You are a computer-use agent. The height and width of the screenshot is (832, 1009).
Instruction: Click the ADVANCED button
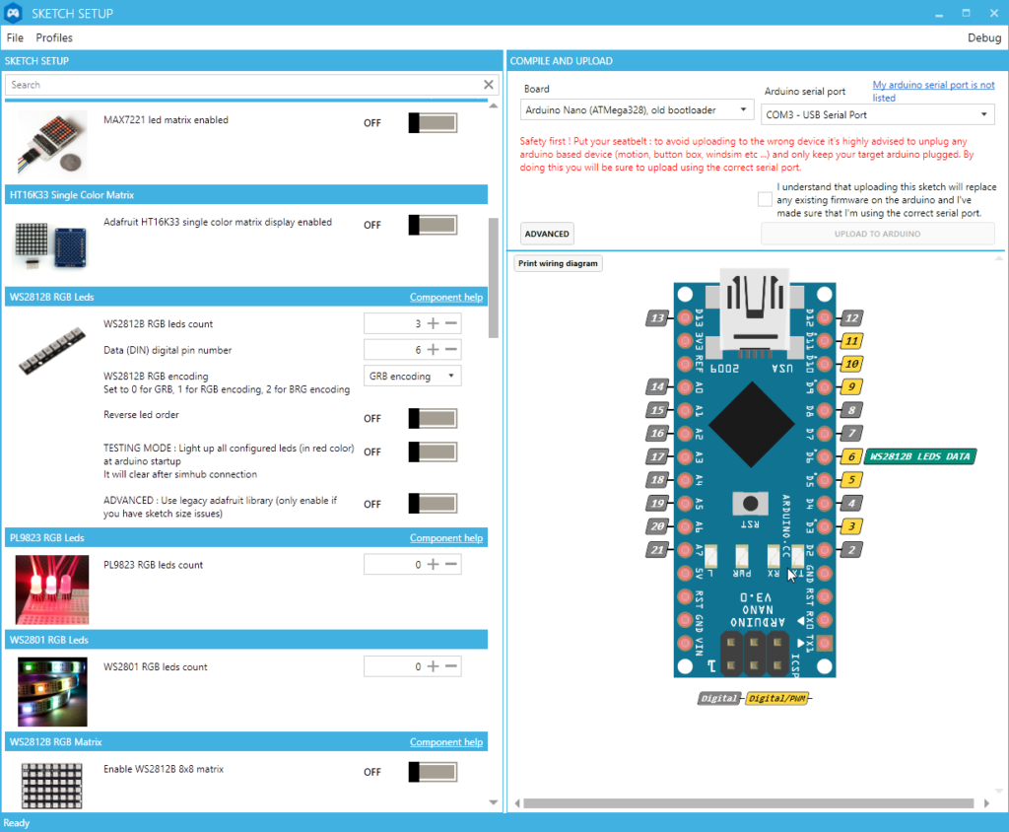coord(547,234)
